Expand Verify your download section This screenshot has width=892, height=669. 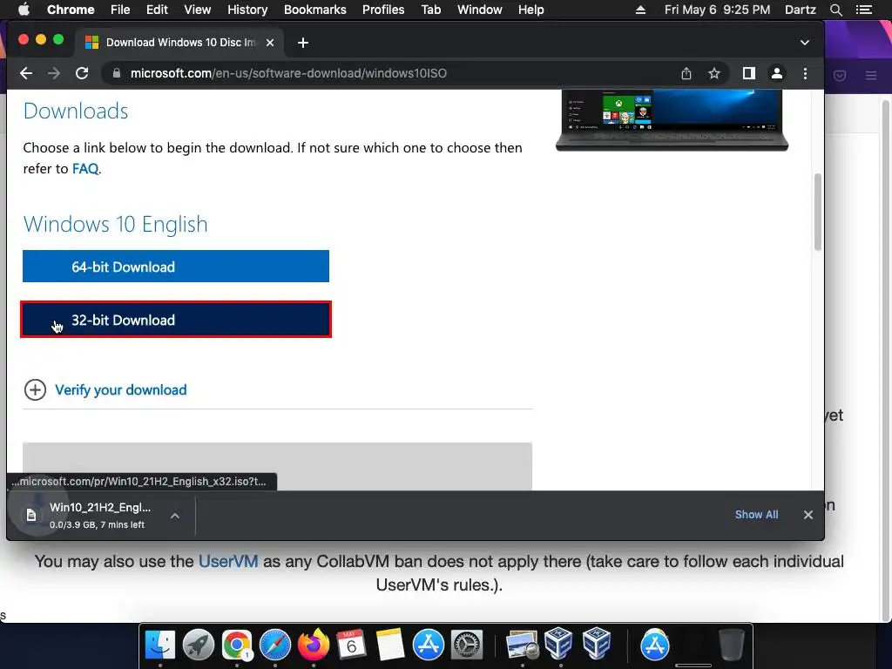coord(105,389)
